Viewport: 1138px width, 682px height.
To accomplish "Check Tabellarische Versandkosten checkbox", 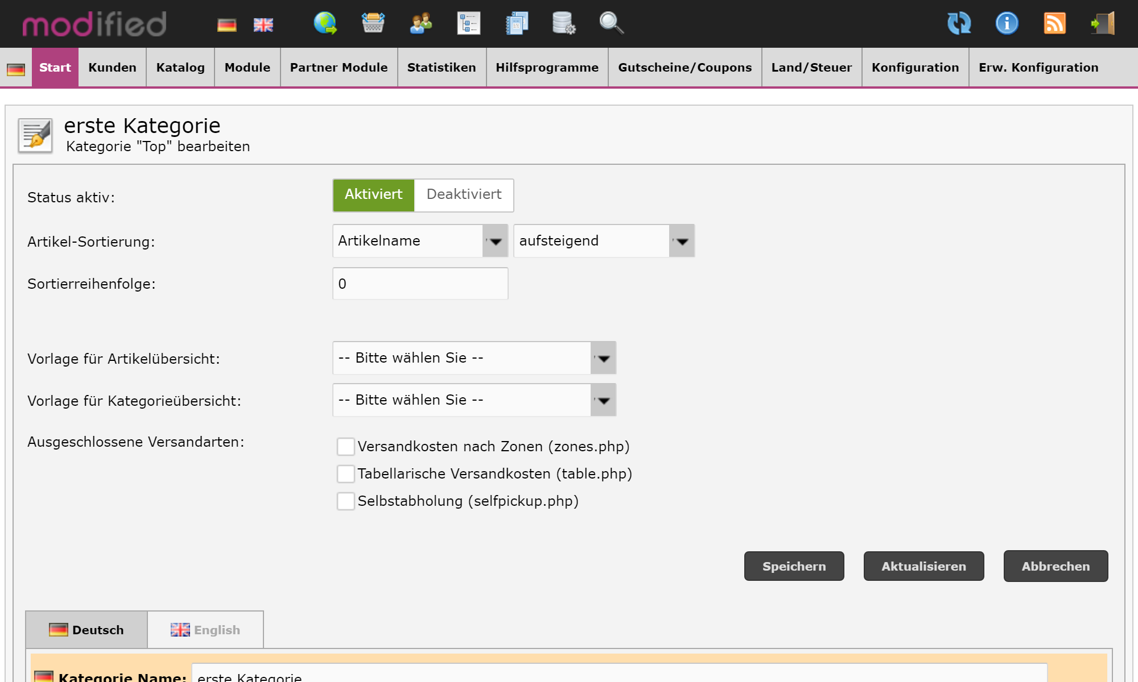I will 345,474.
